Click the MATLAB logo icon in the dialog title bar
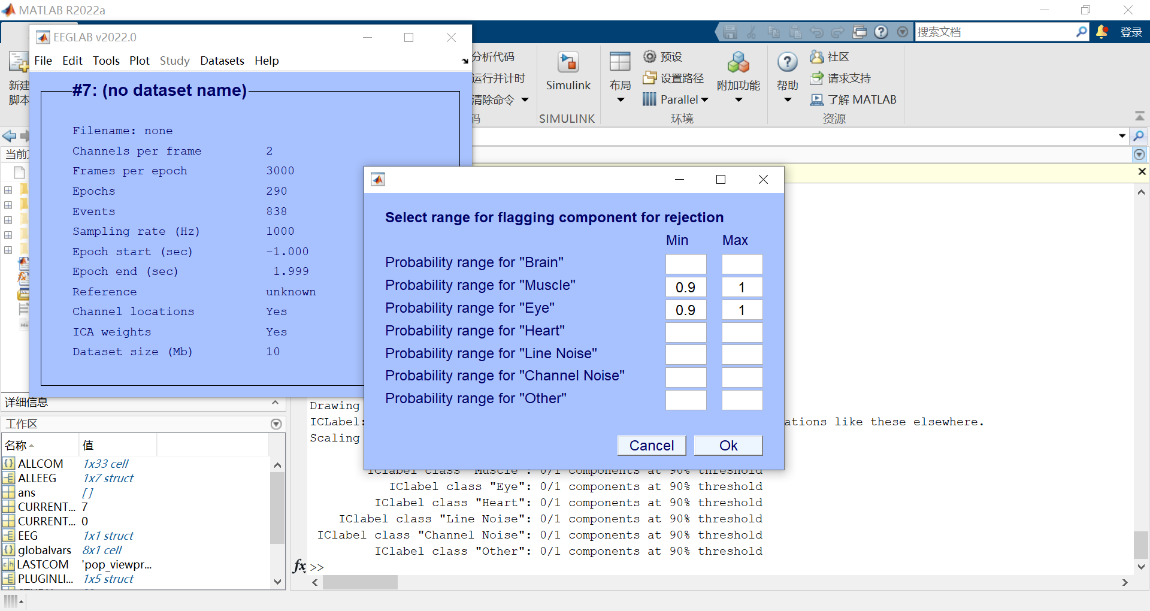 coord(378,179)
